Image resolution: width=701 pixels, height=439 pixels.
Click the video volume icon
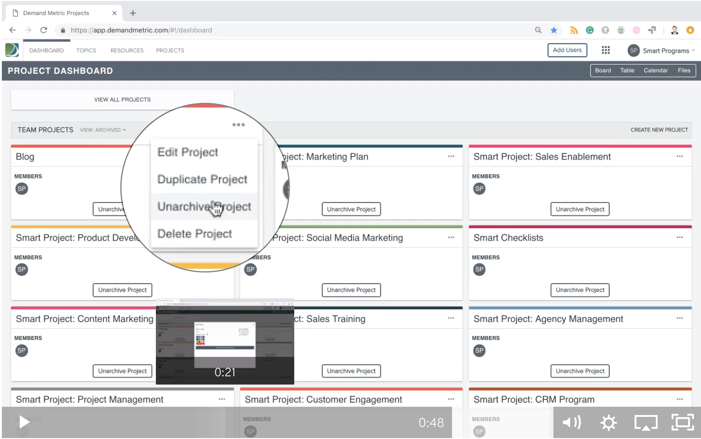point(572,422)
